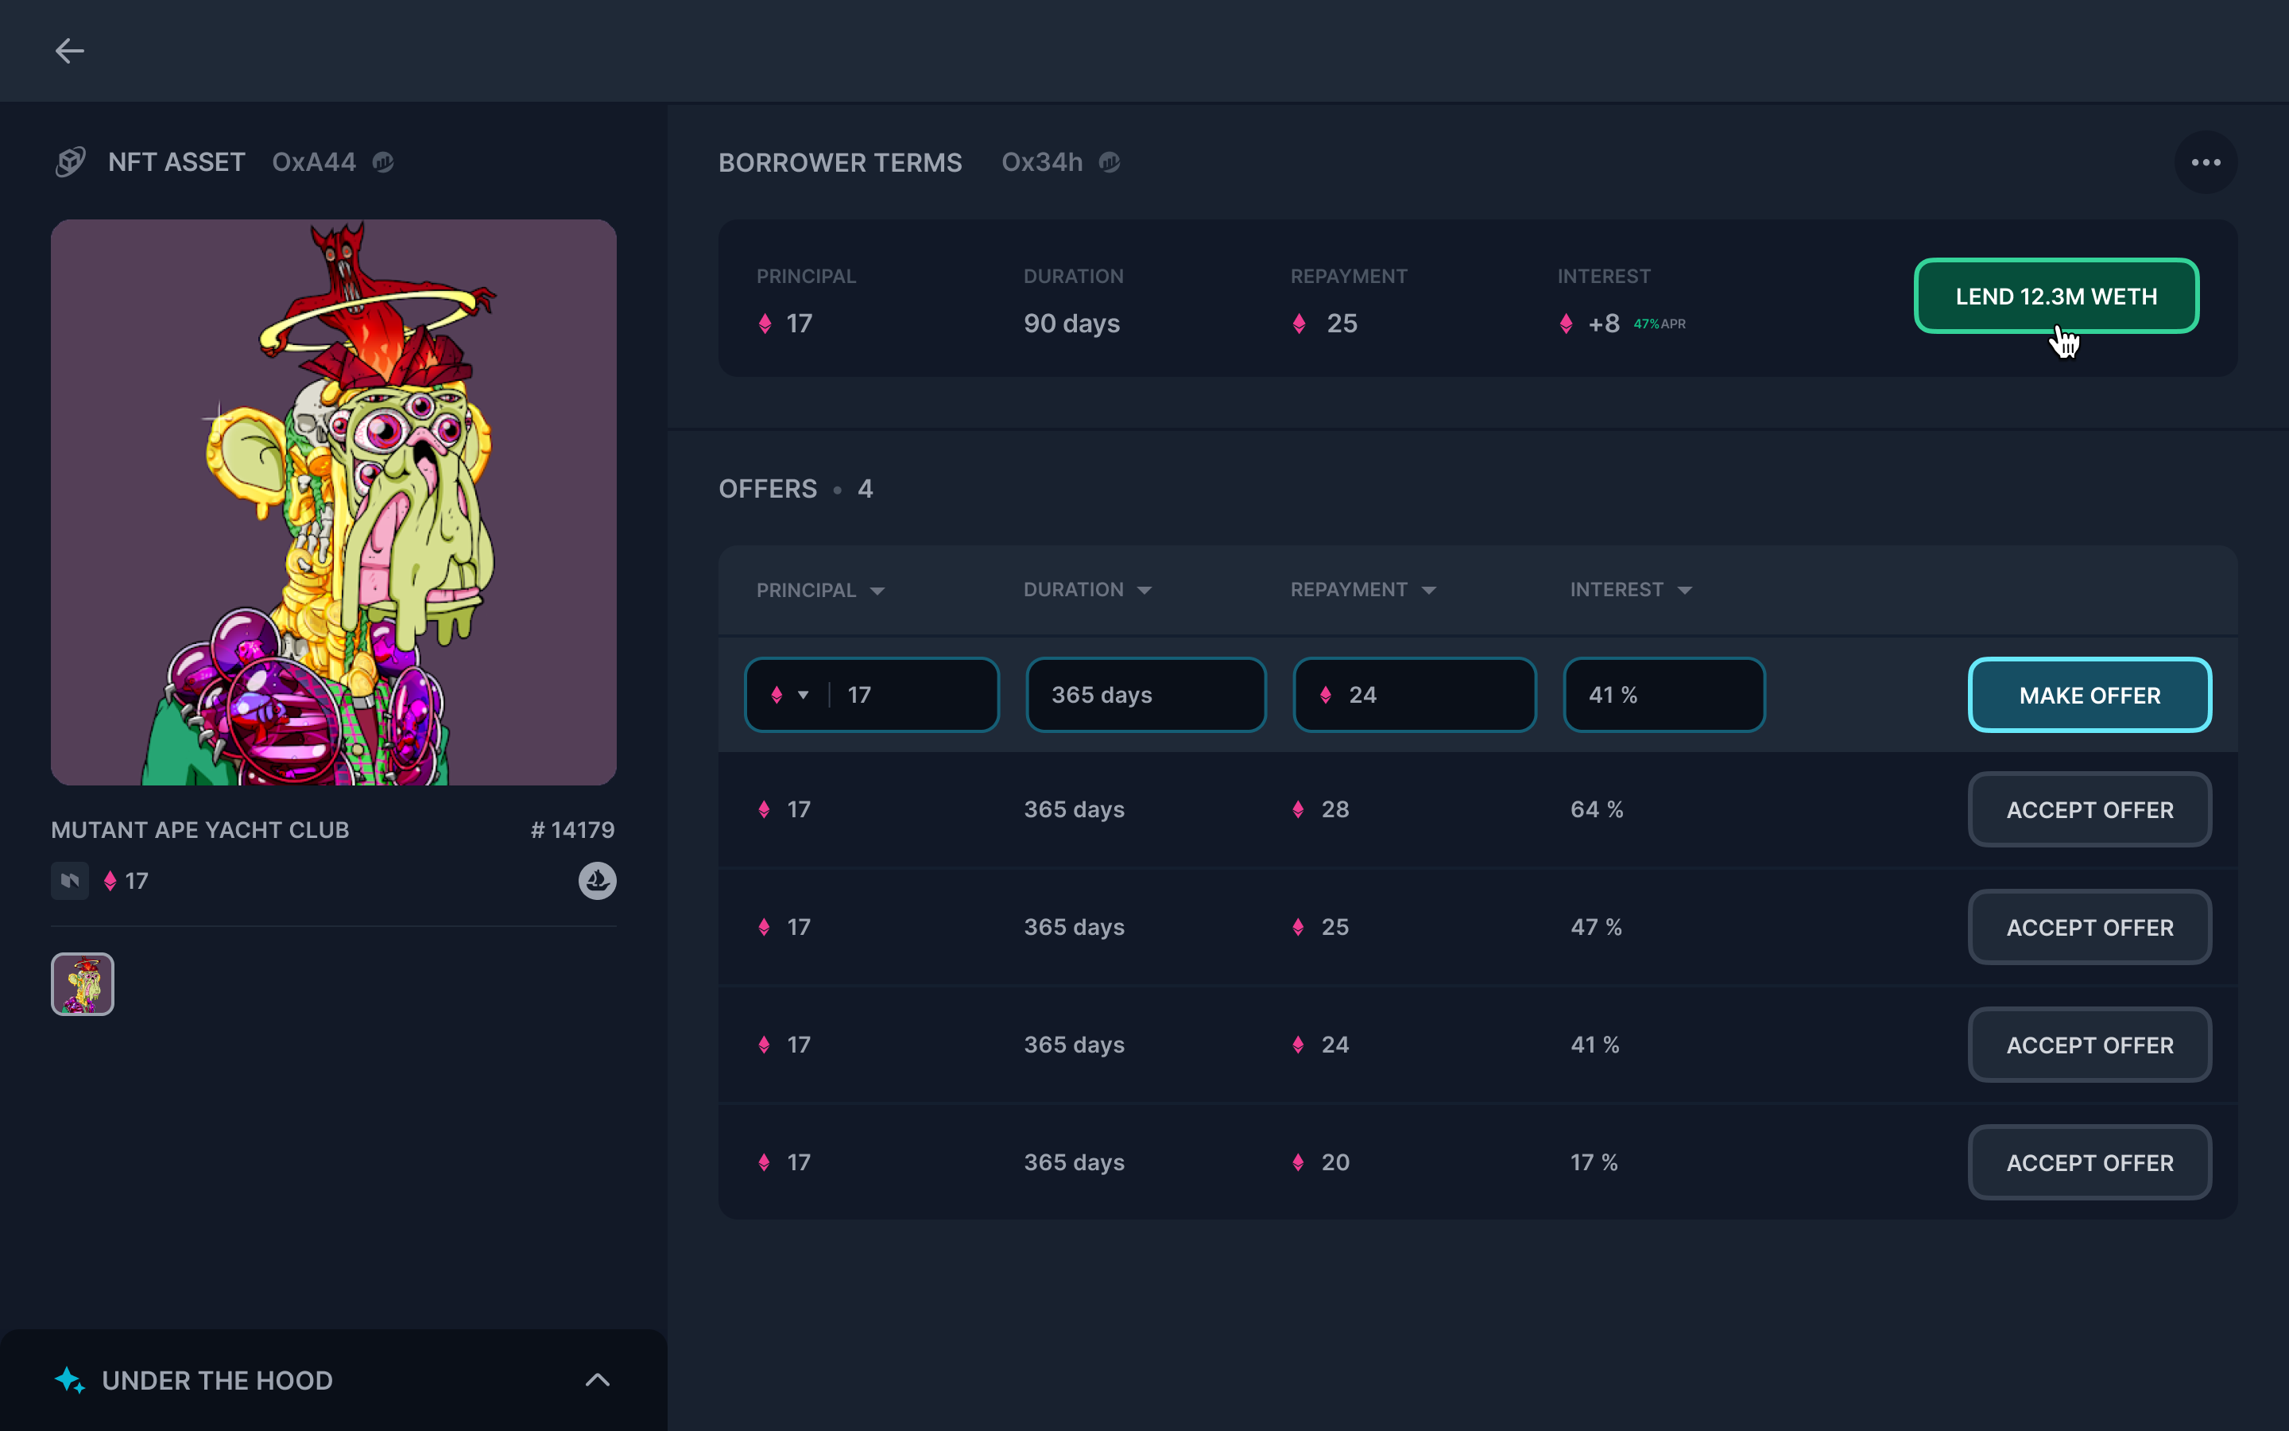Open the currency selector in the principal field
This screenshot has height=1431, width=2289.
coord(790,695)
